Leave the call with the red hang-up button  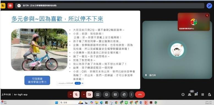(140, 95)
